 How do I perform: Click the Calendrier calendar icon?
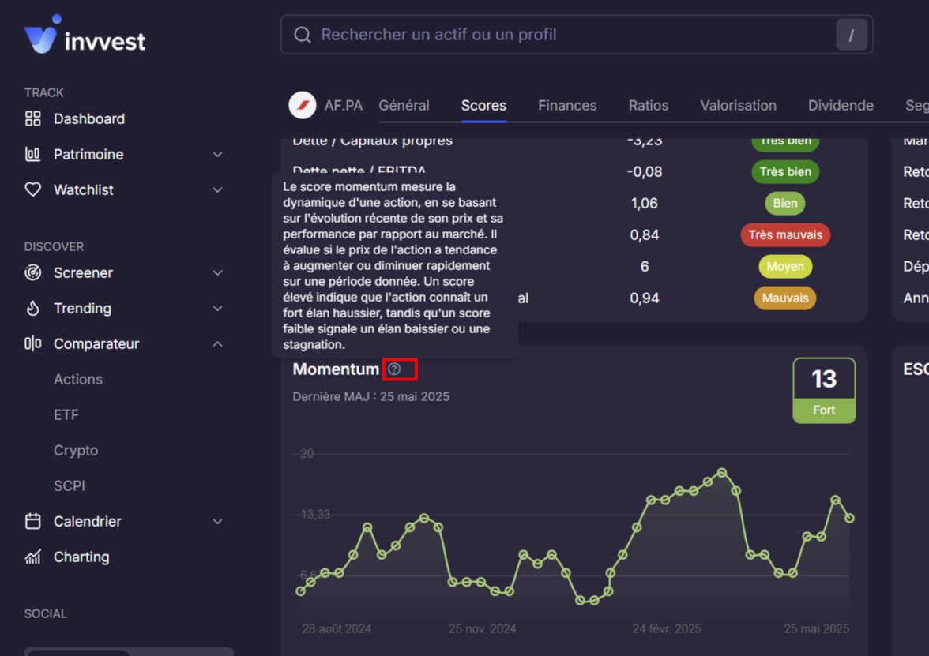(33, 521)
